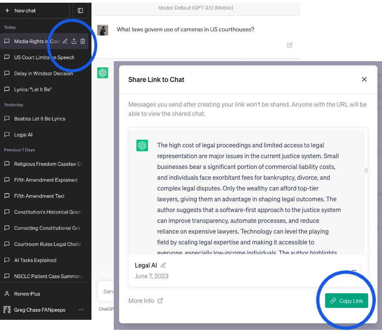This screenshot has height=331, width=382.
Task: Open the Delay in Windsor Decision chat
Action: (x=44, y=74)
